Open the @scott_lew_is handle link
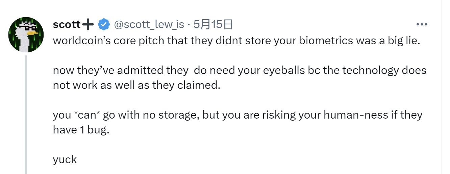The image size is (450, 174). (x=149, y=24)
